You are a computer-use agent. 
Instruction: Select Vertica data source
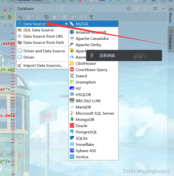(94, 157)
